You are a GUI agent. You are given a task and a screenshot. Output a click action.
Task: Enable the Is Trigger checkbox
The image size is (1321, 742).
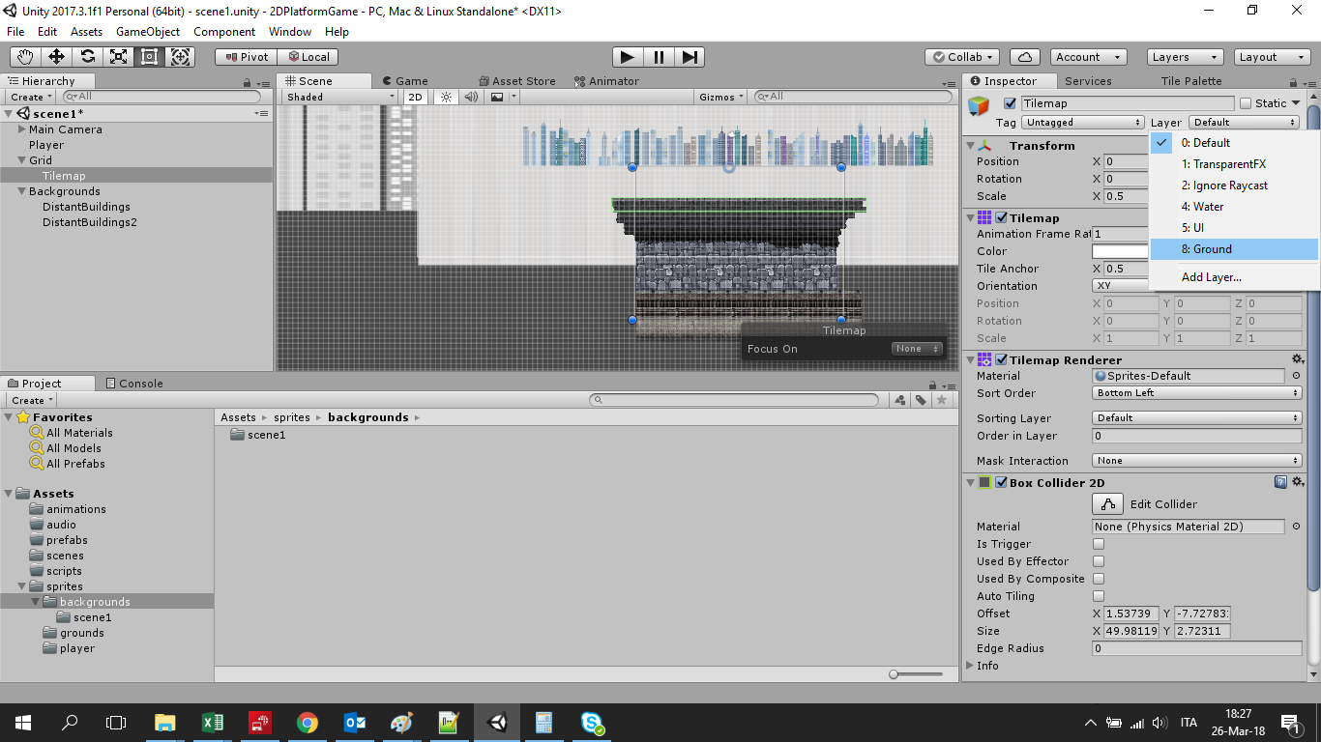tap(1099, 544)
